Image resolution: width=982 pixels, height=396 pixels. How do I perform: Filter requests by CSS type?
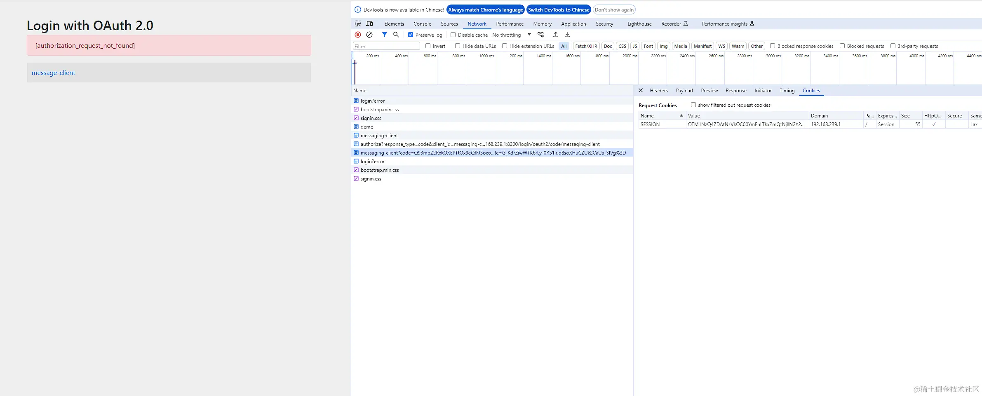pos(623,46)
